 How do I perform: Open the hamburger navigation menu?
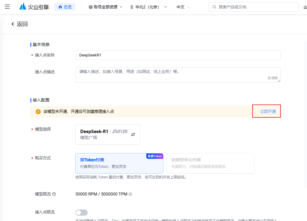tap(7, 7)
